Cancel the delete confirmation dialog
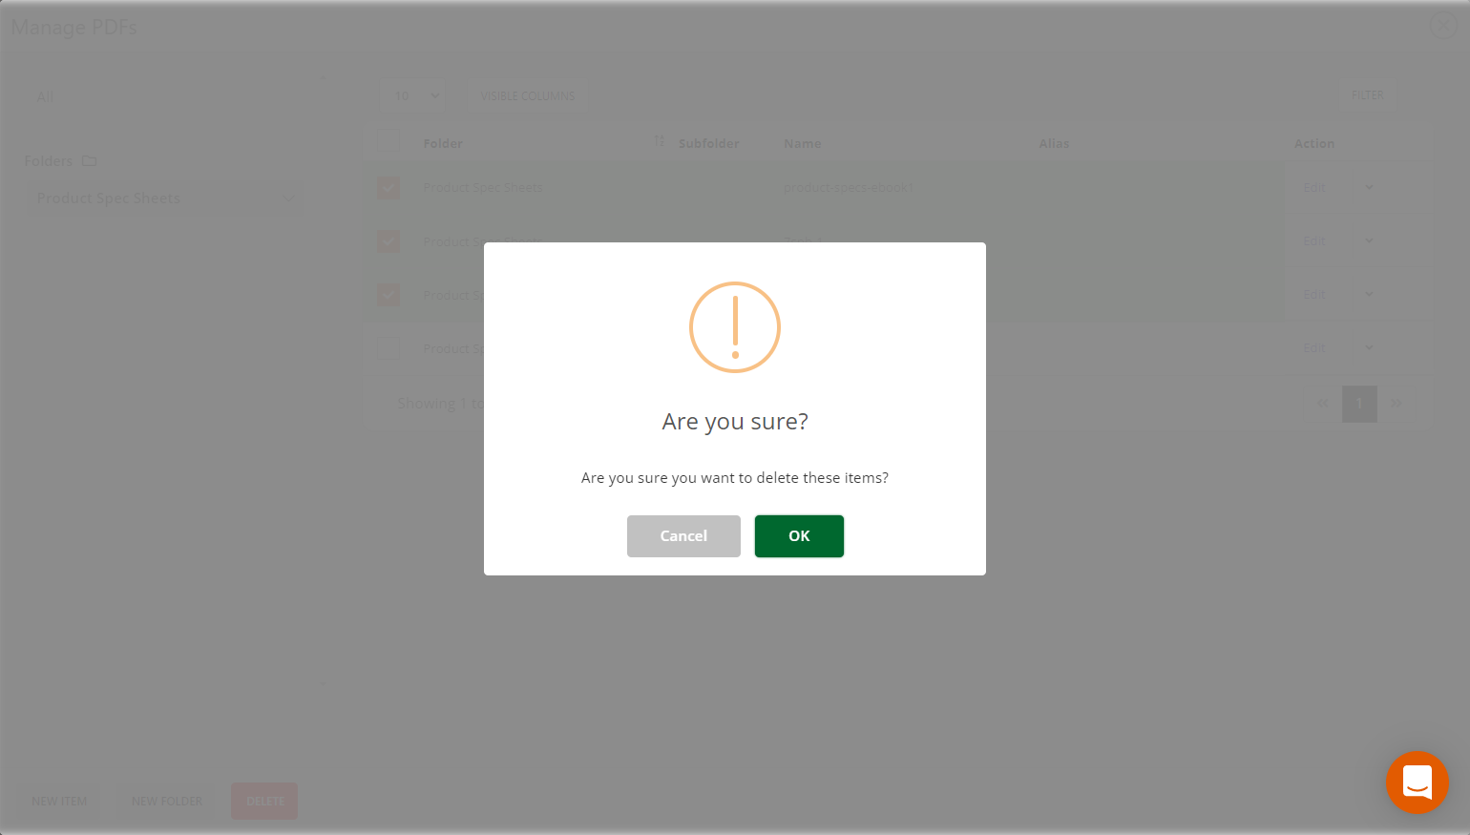 (x=683, y=536)
